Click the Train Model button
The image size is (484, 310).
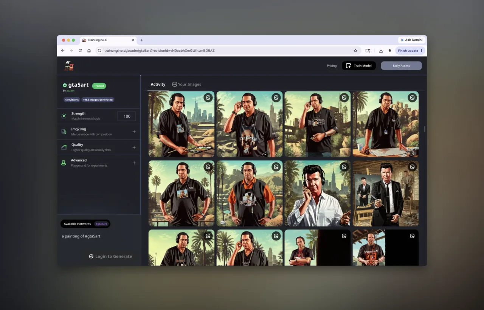pos(359,66)
